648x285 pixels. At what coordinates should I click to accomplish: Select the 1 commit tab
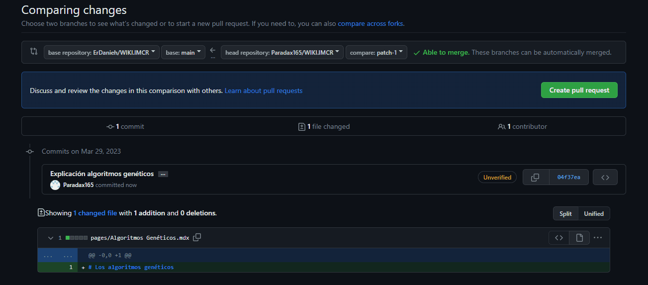(125, 126)
